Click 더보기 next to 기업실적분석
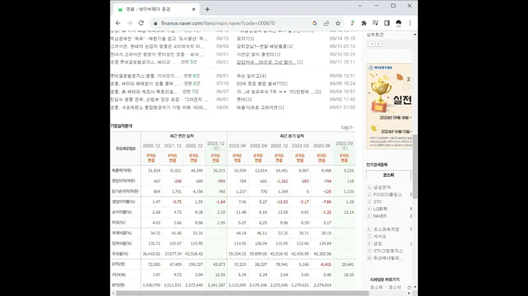 click(x=348, y=127)
